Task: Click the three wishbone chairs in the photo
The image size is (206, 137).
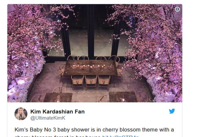Action: pyautogui.click(x=91, y=82)
